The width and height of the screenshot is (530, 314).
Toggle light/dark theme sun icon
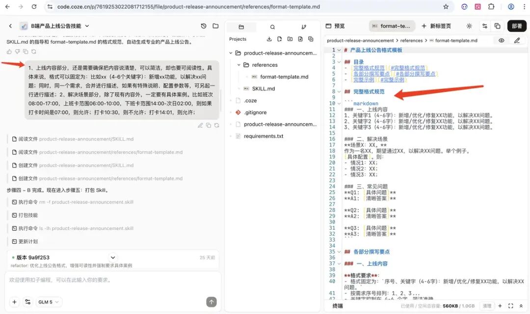[x=469, y=26]
